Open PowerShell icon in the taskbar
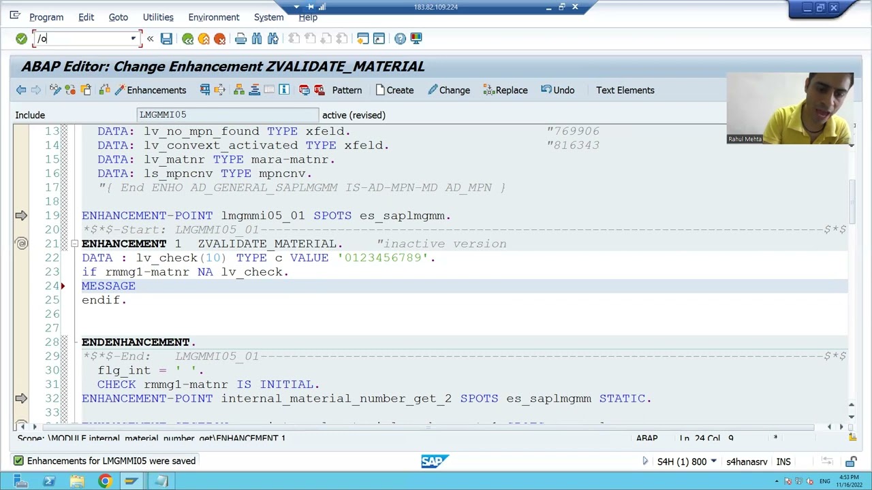 49,481
